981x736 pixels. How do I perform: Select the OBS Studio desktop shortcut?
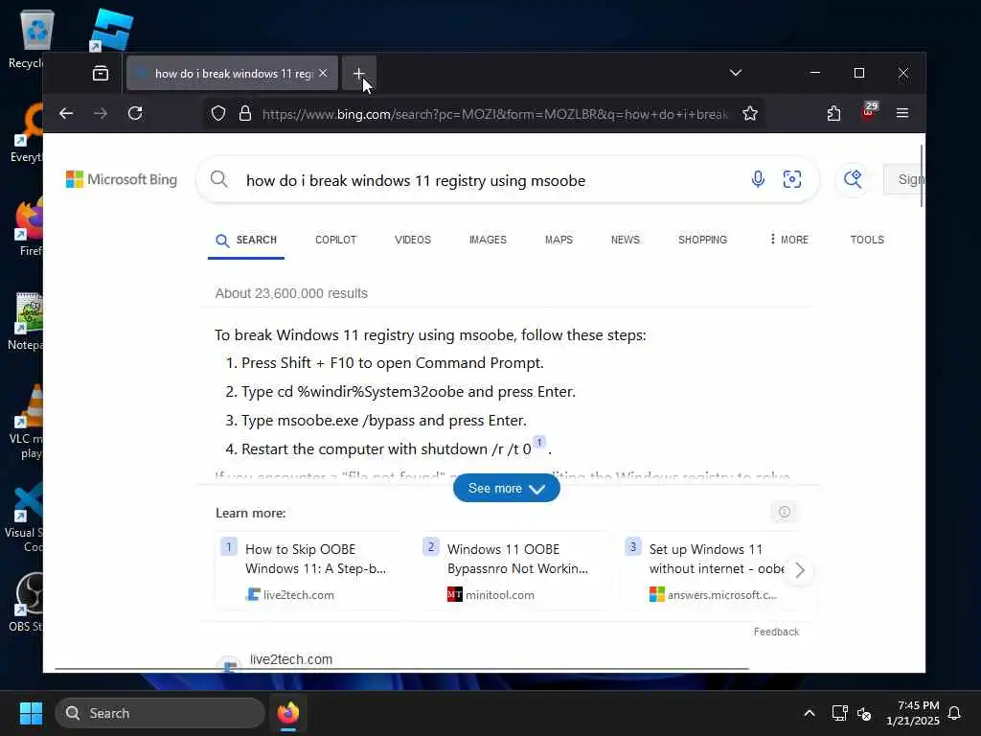click(28, 602)
